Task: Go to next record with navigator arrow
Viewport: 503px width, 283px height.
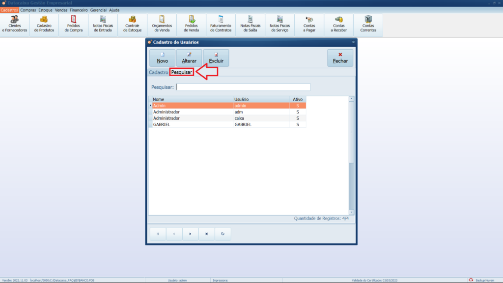Action: (x=190, y=234)
